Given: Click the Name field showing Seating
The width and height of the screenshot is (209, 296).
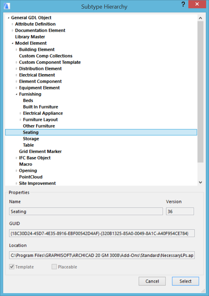Looking at the screenshot, I should pos(86,211).
